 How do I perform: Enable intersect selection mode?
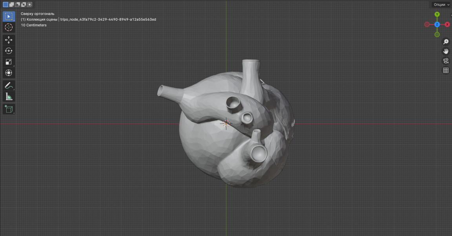(30, 5)
